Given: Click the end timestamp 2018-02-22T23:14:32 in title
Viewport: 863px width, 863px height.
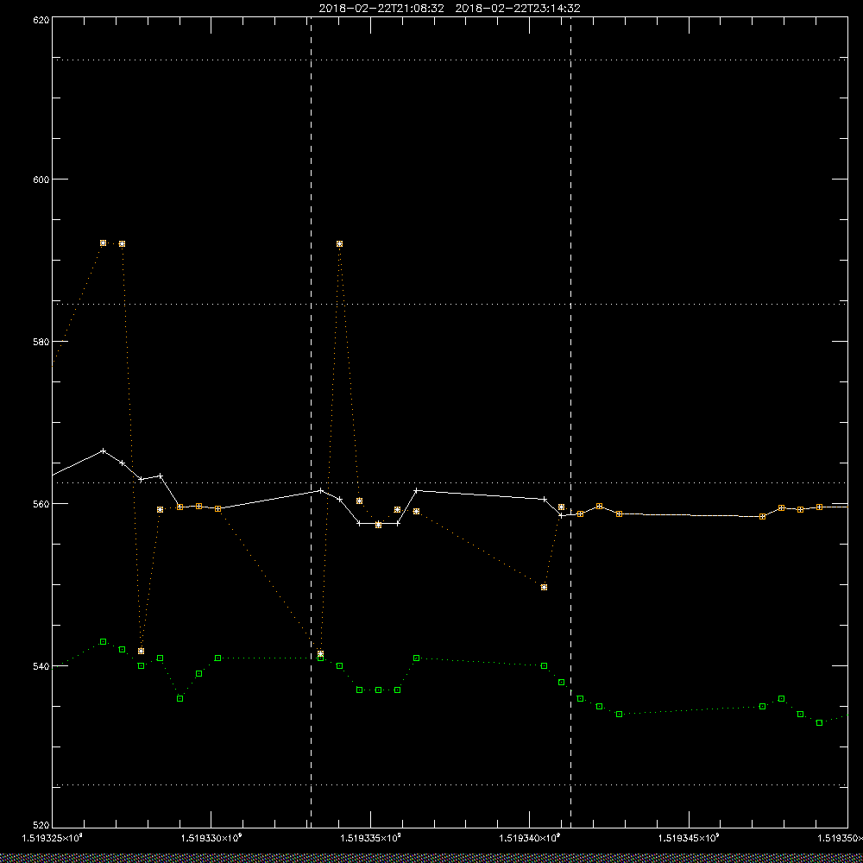Looking at the screenshot, I should pyautogui.click(x=518, y=9).
